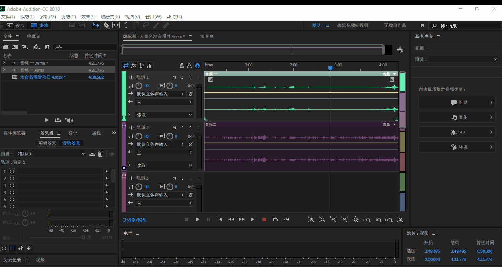Switch to the 媒体浏览器 tab
This screenshot has height=267, width=502.
pos(14,133)
